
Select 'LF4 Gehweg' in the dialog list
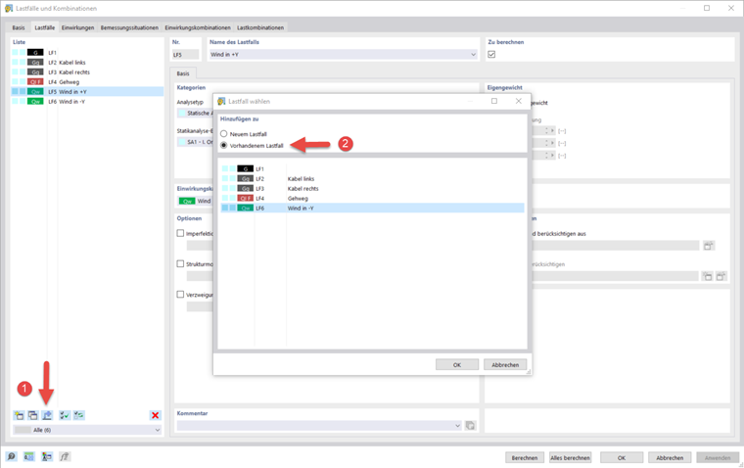[x=372, y=198]
